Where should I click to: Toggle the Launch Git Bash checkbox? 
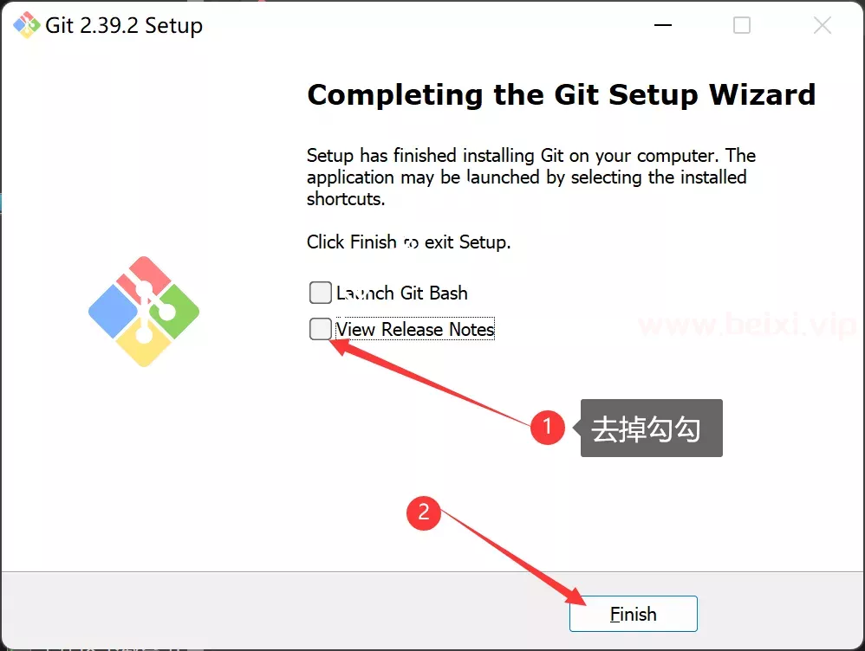click(321, 293)
